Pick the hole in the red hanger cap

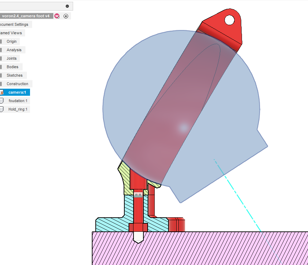pos(230,20)
